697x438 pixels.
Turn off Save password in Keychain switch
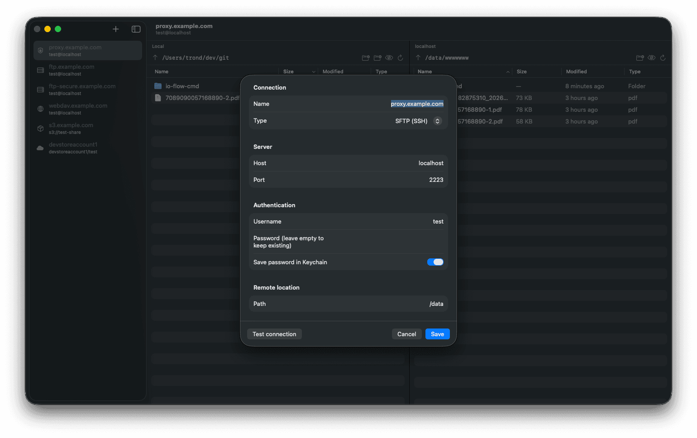pyautogui.click(x=435, y=262)
